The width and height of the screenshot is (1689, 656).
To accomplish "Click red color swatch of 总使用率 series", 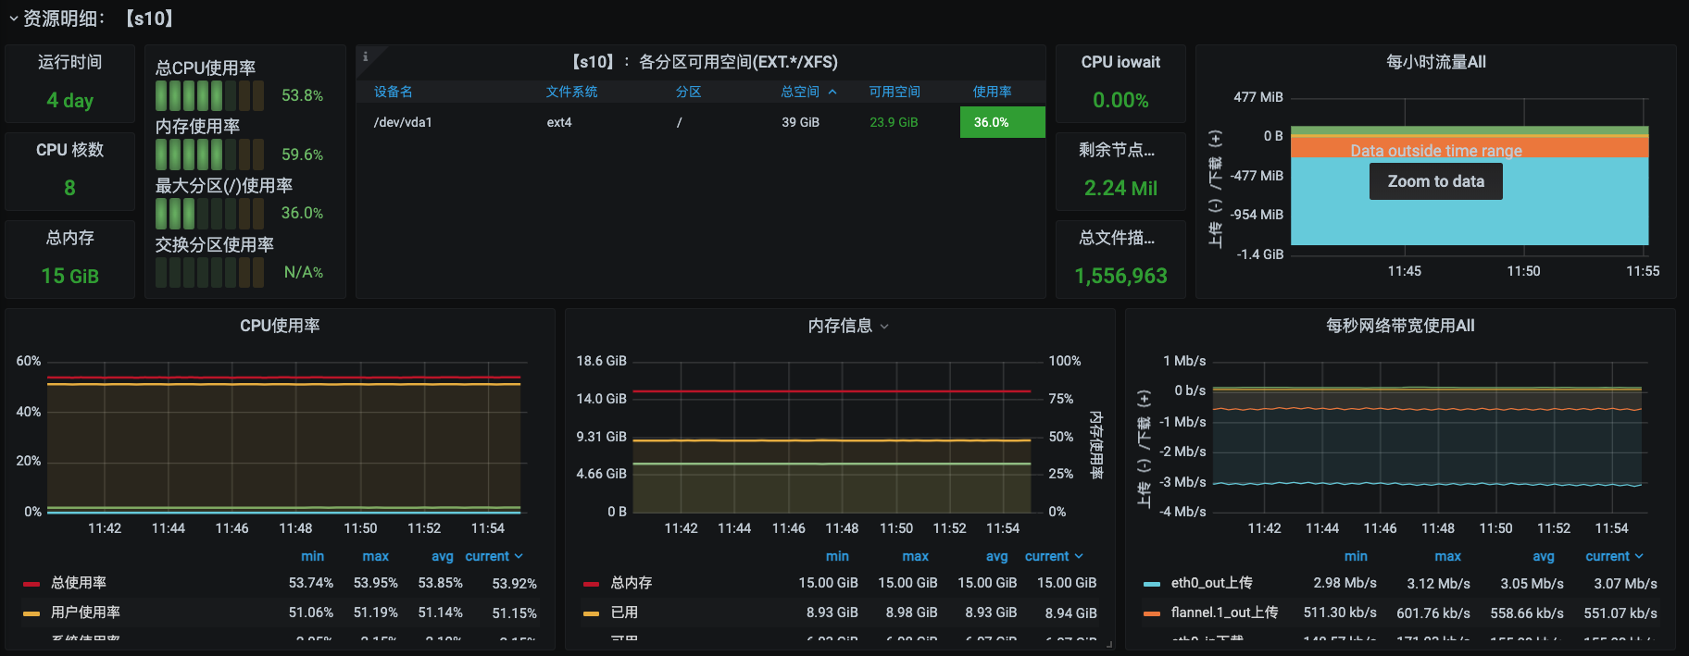I will click(31, 584).
